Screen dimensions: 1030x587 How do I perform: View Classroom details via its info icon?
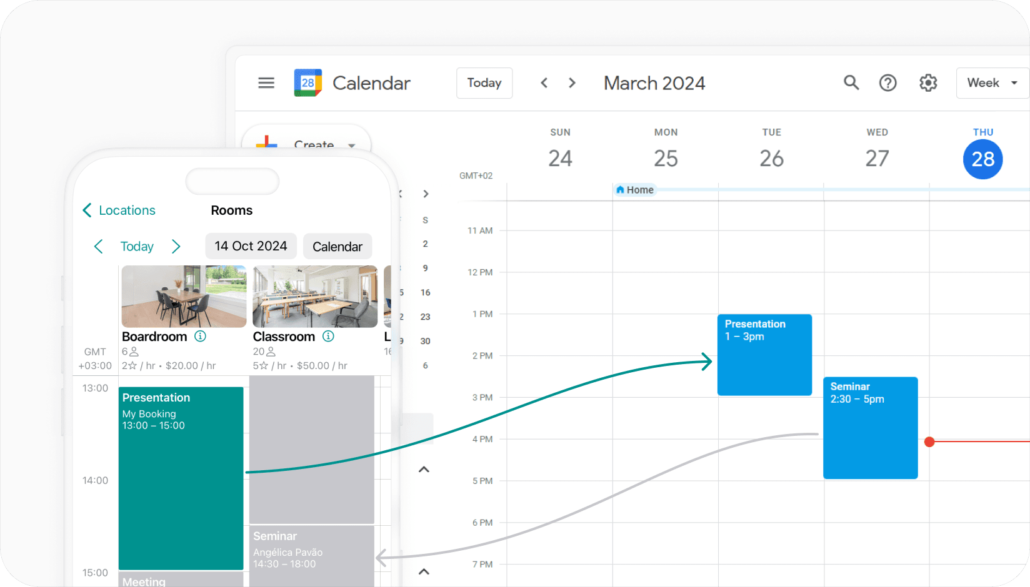[x=328, y=336]
